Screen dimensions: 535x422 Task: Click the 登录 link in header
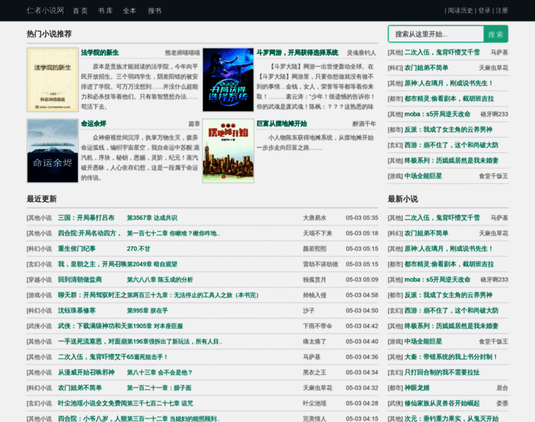pos(484,11)
